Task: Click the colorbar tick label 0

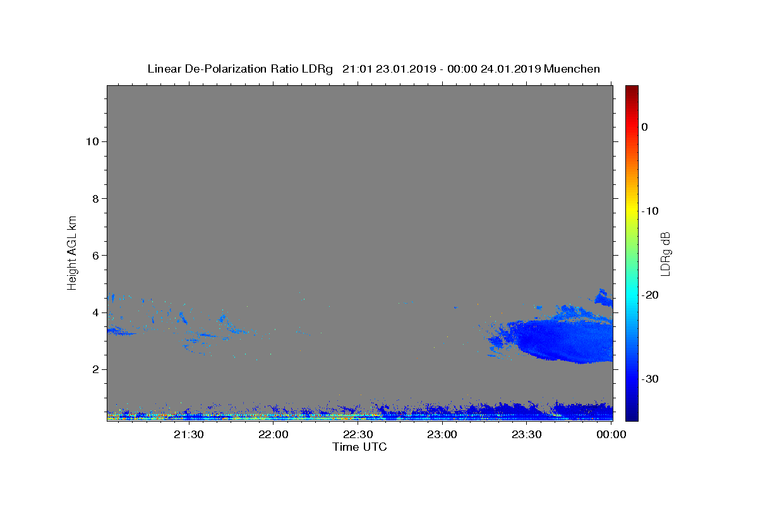Action: click(645, 127)
